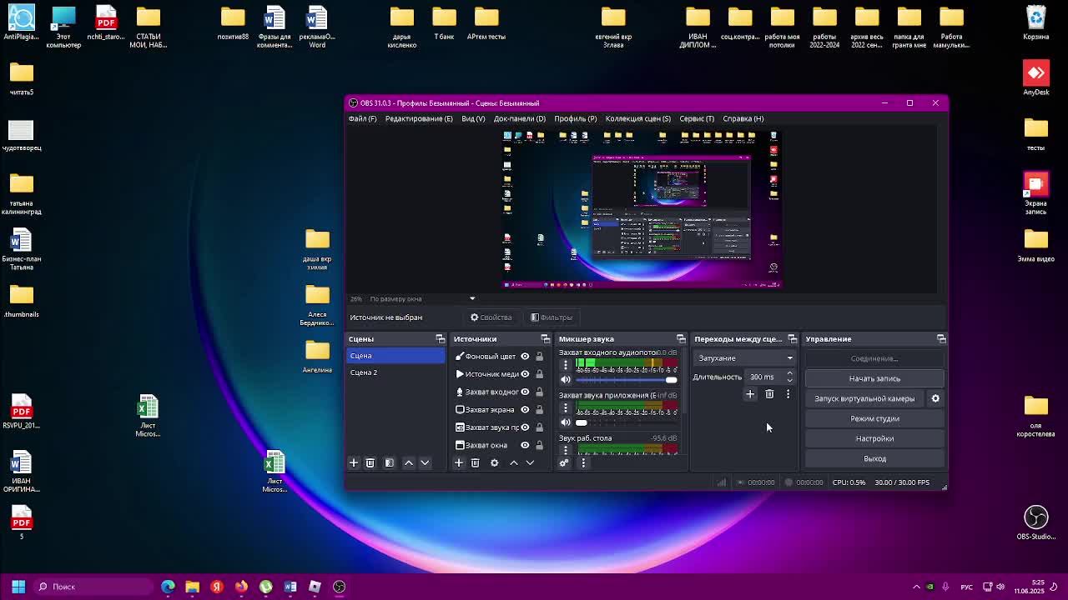Add a new source with the plus icon
The image size is (1068, 600).
click(459, 462)
